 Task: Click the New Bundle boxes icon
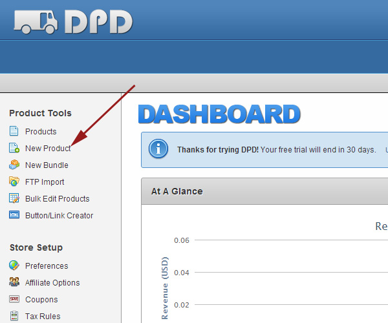pos(14,165)
